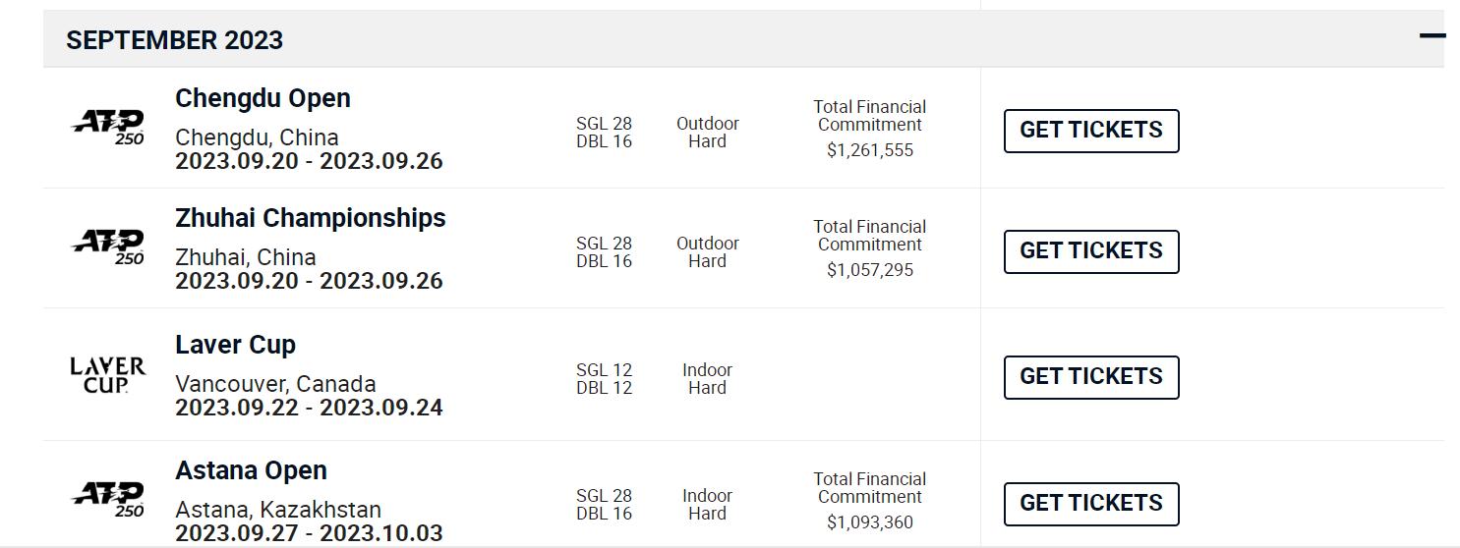The width and height of the screenshot is (1460, 548).
Task: Click the Laver Cup logo
Action: pos(108,374)
